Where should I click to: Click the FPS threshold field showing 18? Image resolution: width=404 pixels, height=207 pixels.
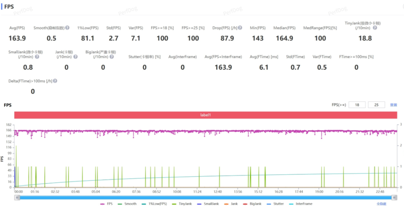357,105
